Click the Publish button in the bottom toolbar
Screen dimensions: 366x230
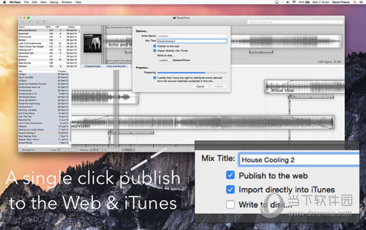coord(128,150)
